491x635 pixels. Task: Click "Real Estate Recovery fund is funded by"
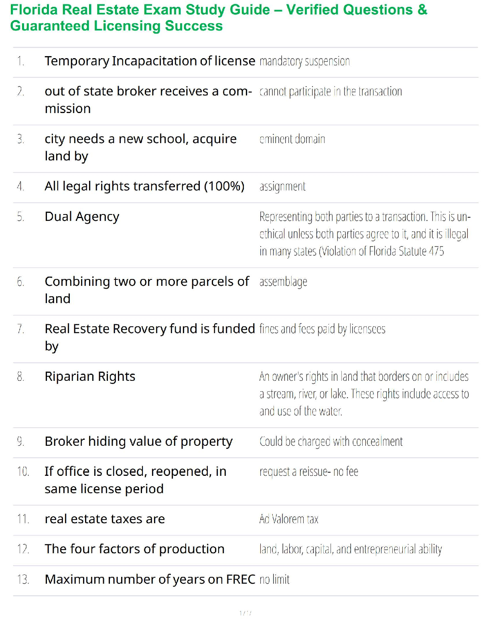(x=150, y=337)
